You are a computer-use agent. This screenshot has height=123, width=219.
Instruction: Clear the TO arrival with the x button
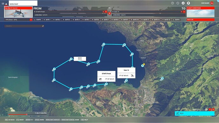[182, 12]
